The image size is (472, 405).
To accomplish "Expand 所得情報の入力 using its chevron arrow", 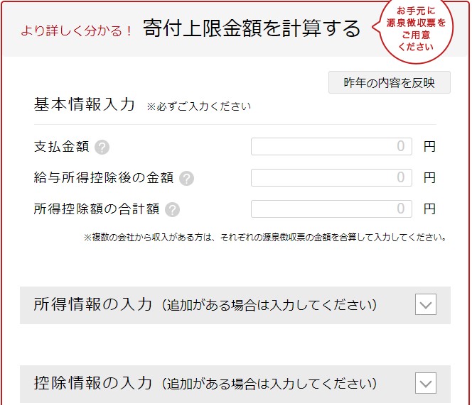I will tap(426, 305).
